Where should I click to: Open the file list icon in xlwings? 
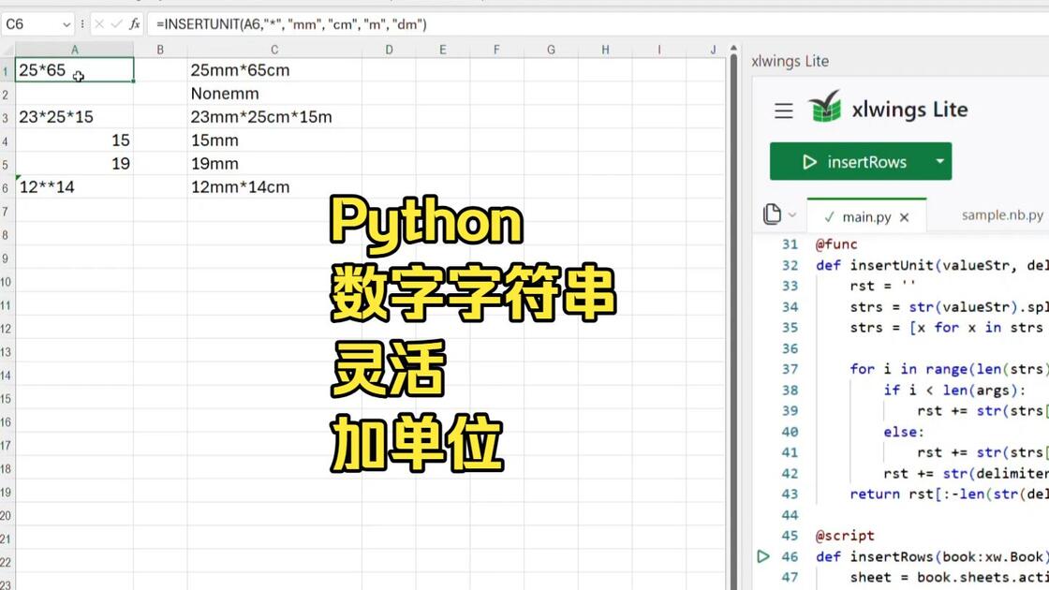coord(772,214)
